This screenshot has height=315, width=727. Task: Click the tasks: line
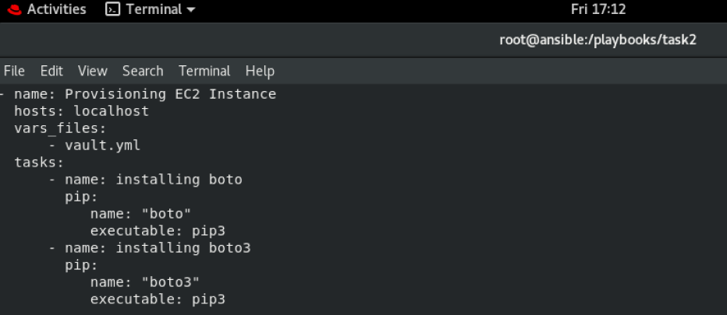tap(39, 163)
